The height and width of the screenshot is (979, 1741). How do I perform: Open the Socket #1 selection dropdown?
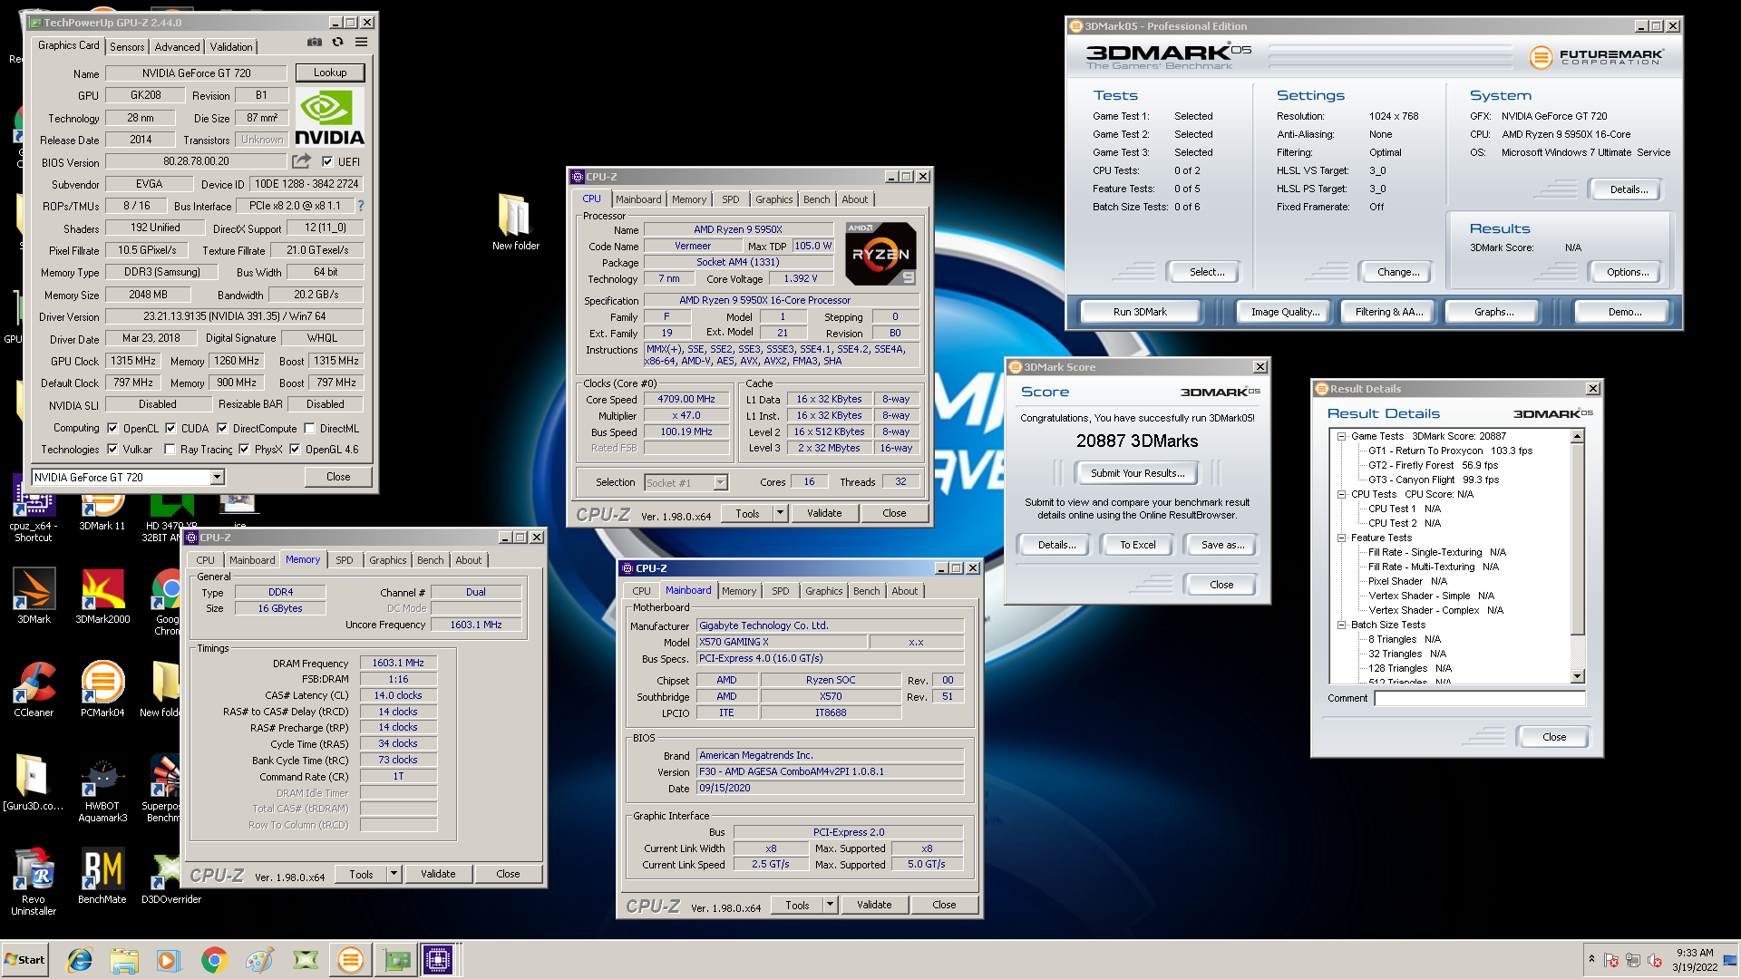coord(720,482)
